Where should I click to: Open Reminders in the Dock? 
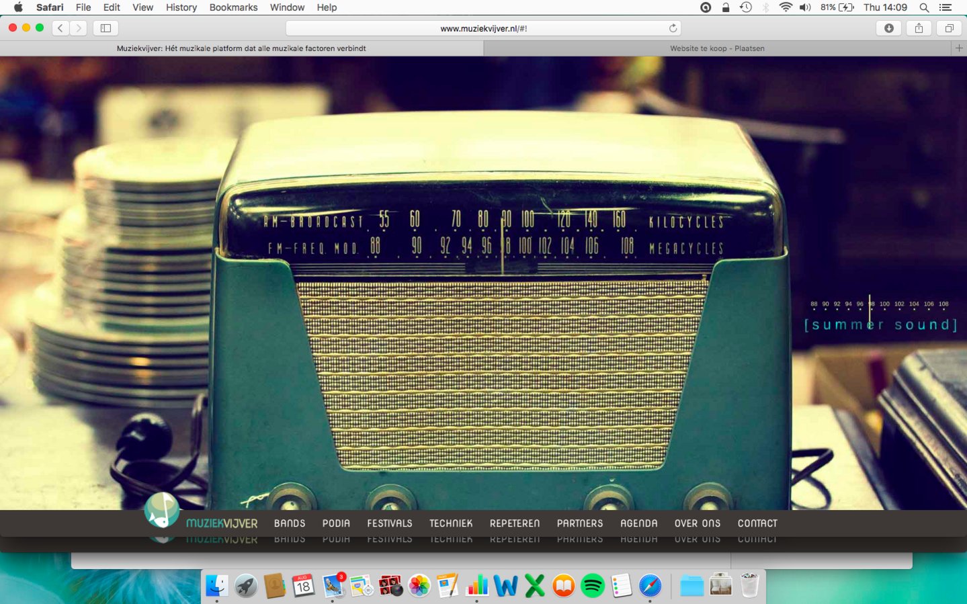pyautogui.click(x=622, y=586)
